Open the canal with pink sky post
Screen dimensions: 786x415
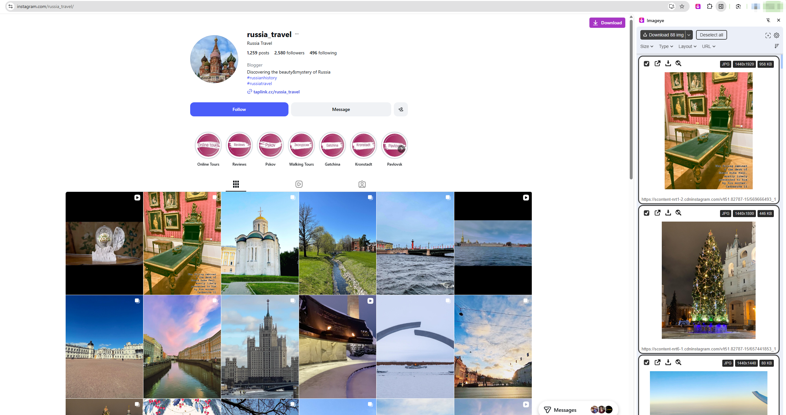(x=182, y=347)
